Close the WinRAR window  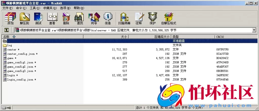[x=255, y=3]
